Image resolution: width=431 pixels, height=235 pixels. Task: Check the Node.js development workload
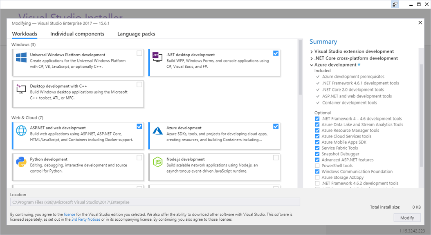tap(276, 157)
